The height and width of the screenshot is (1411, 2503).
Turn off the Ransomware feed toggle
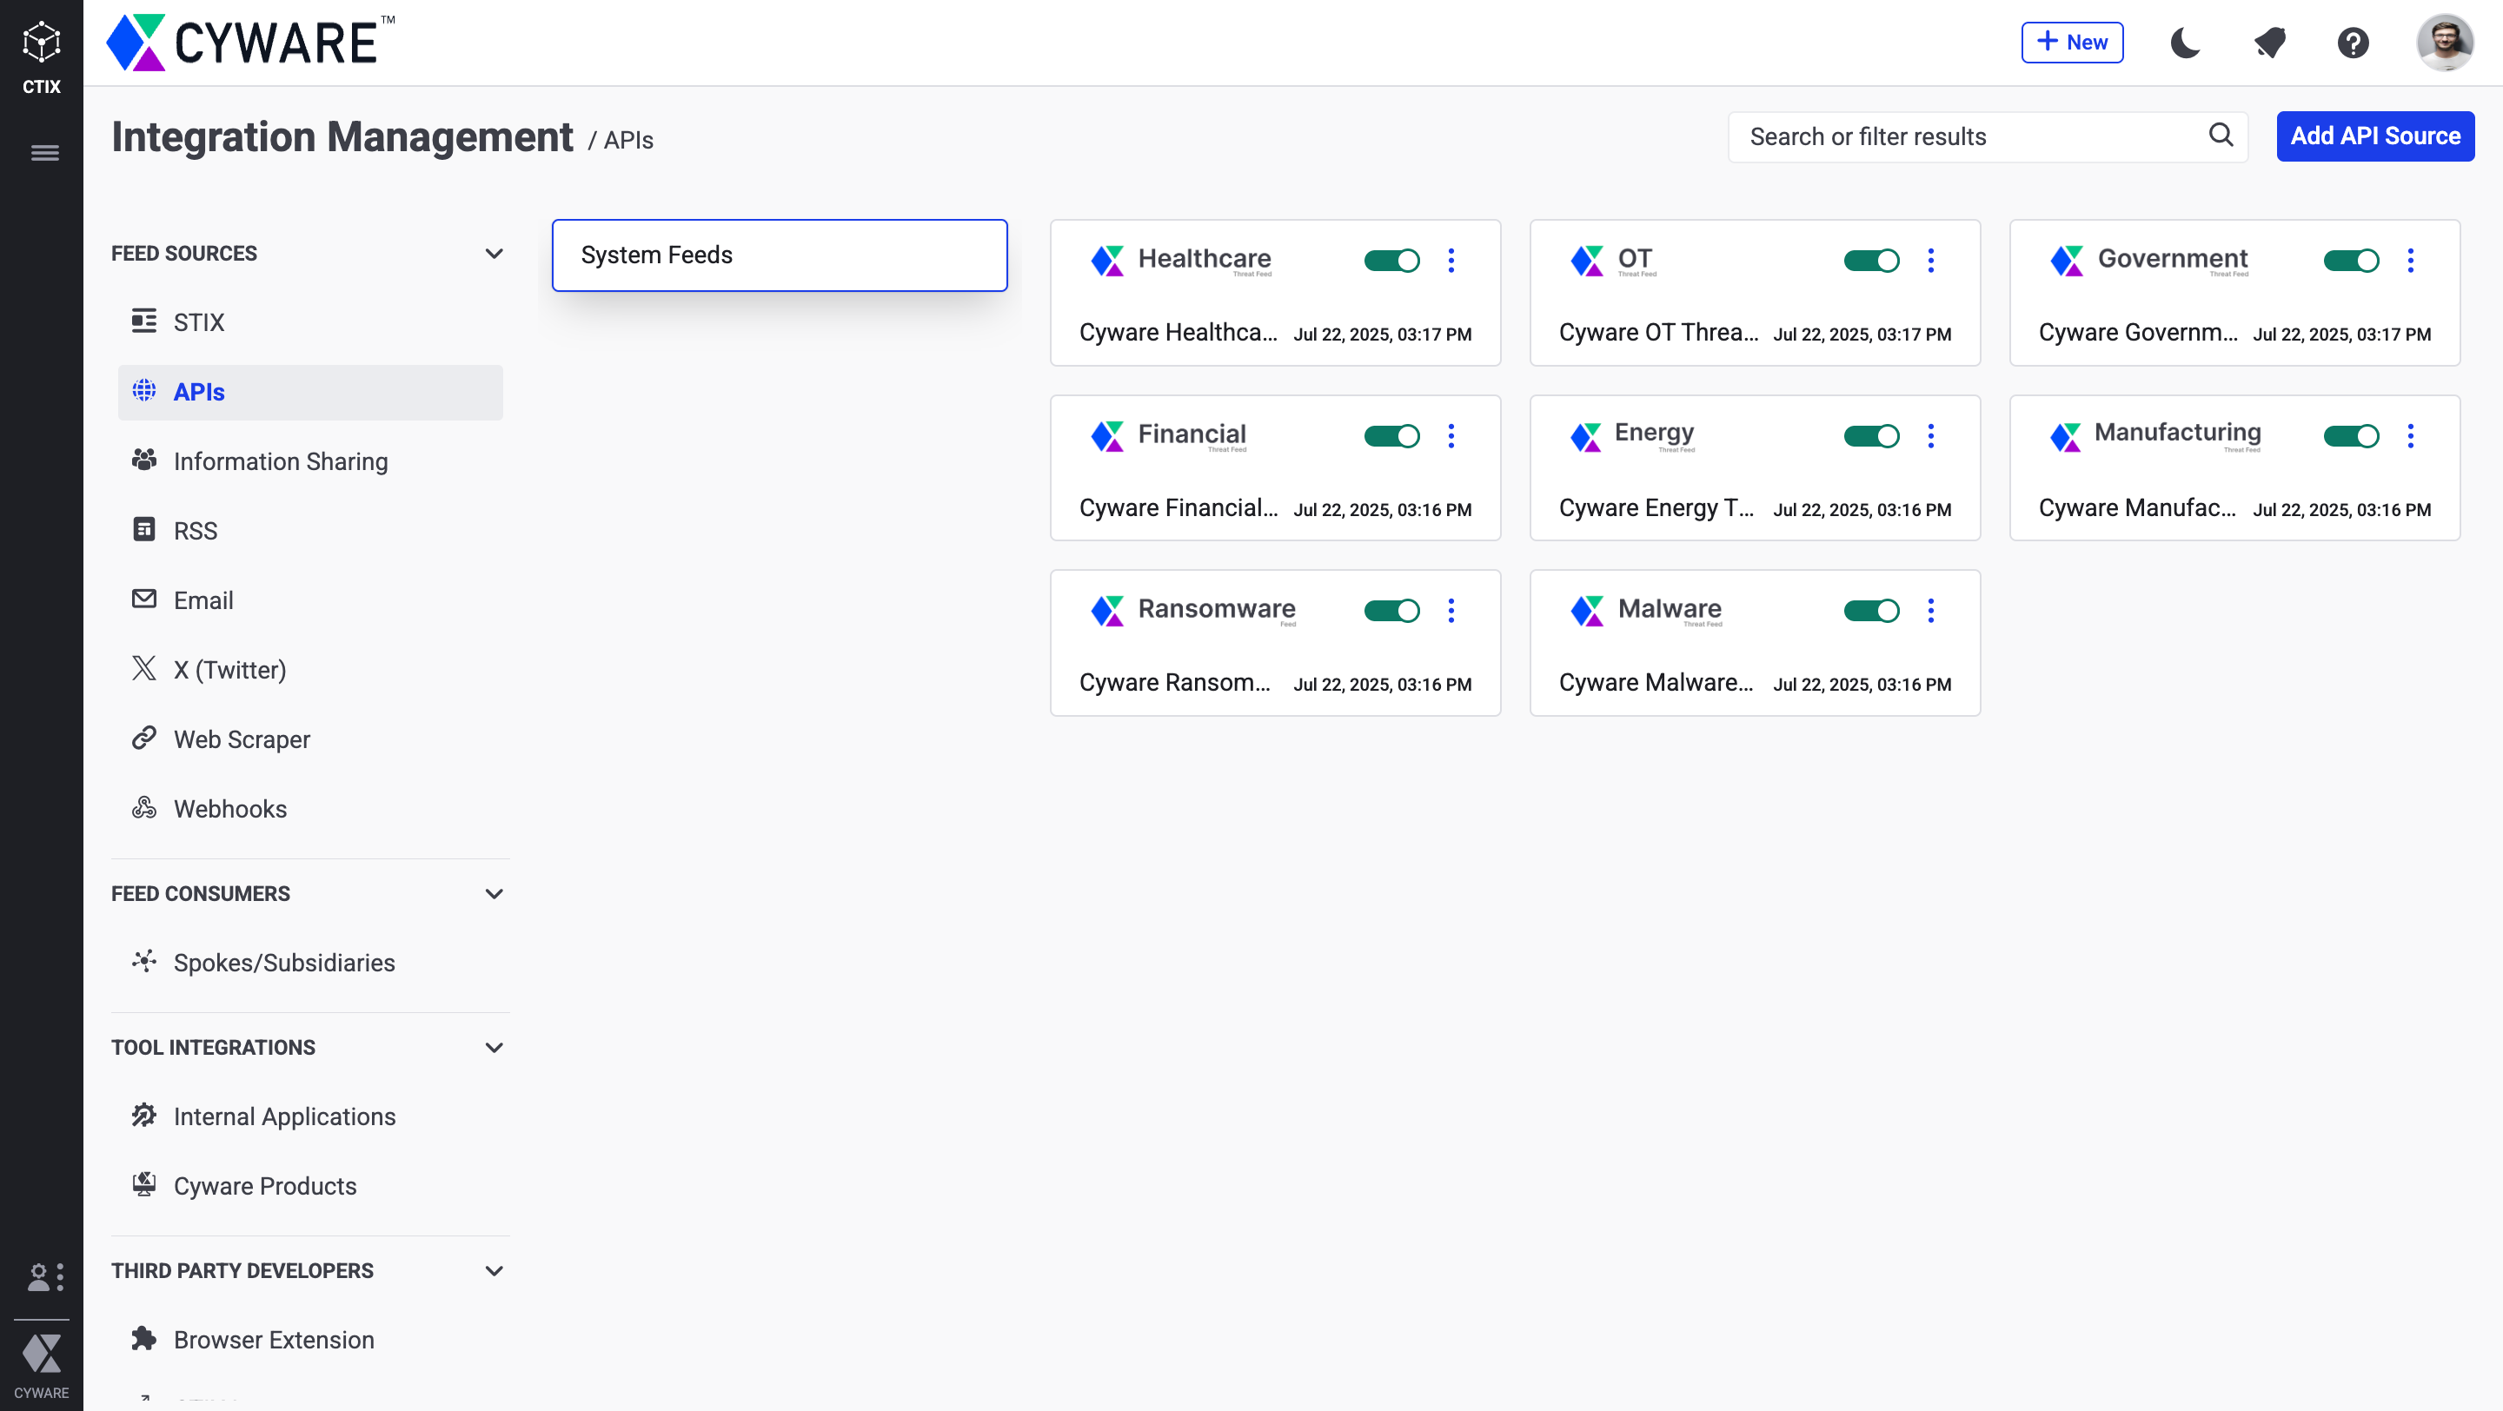[x=1391, y=610]
